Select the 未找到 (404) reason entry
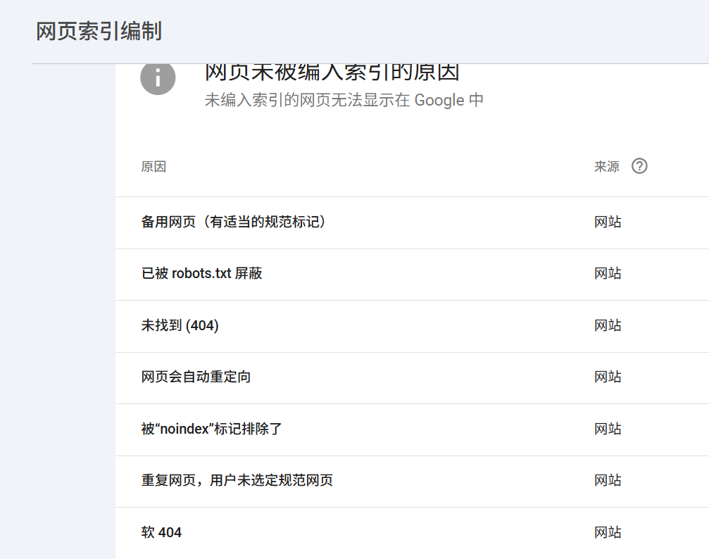The width and height of the screenshot is (709, 559). coord(181,325)
